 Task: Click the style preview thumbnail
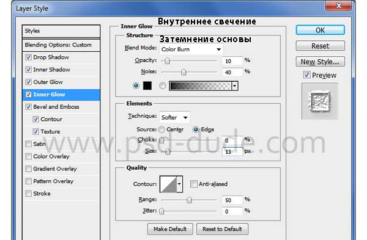320,101
